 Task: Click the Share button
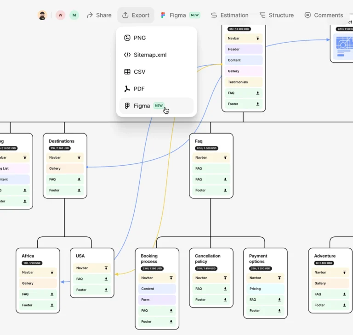click(x=99, y=15)
